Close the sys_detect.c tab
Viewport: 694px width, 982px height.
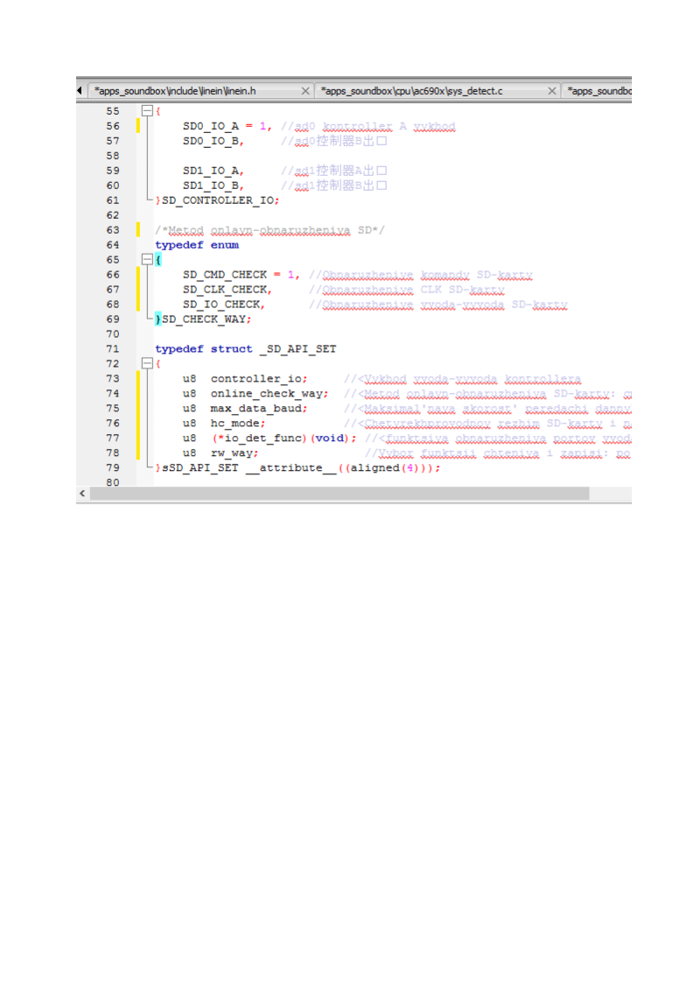pyautogui.click(x=552, y=91)
